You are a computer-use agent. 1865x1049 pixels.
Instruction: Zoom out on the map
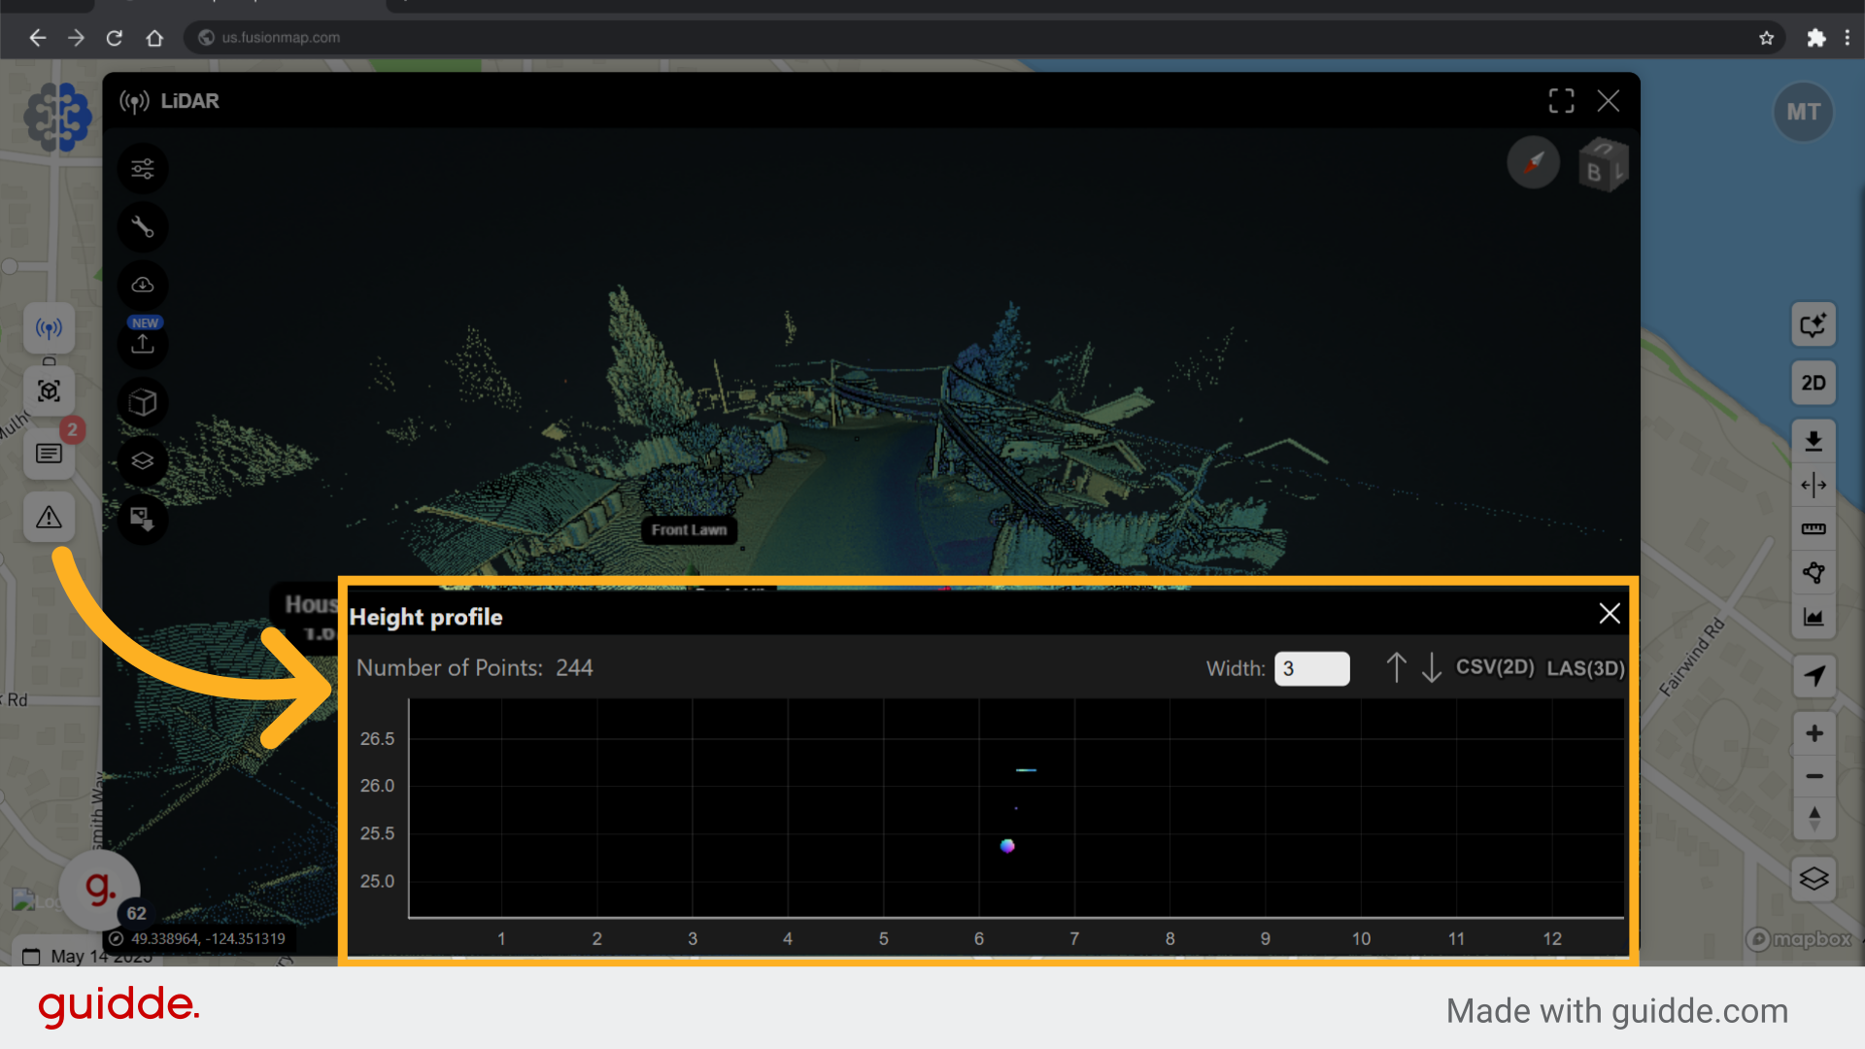point(1814,776)
